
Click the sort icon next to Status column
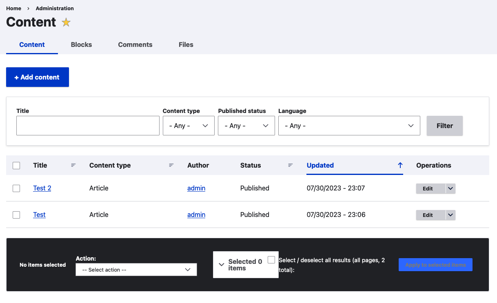pyautogui.click(x=290, y=165)
